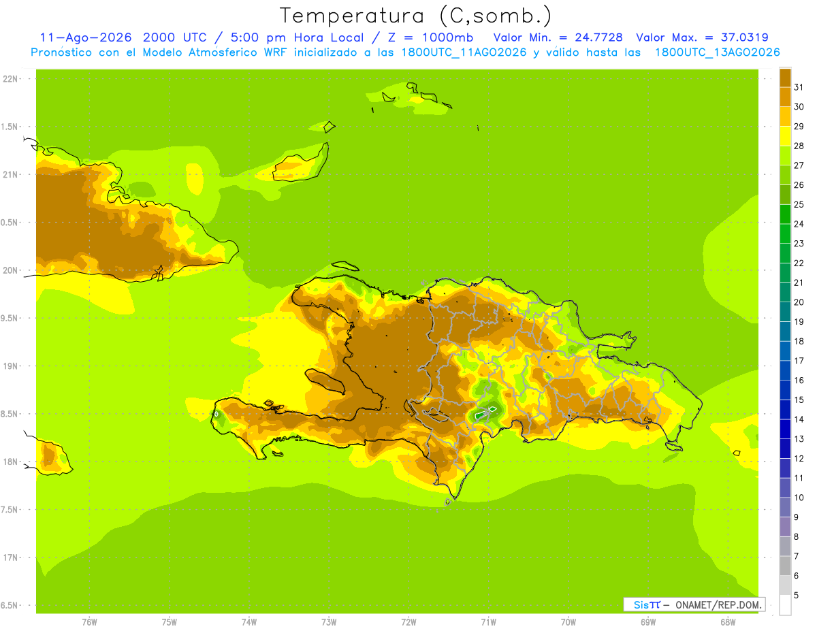Viewport: 817px width, 631px height.
Task: Click the colorbar label '30'
Action: [799, 107]
